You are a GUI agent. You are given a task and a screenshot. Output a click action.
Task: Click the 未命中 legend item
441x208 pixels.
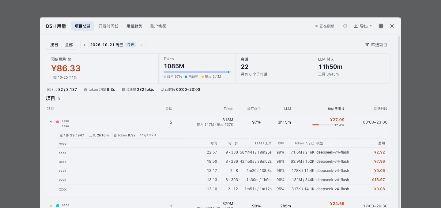[x=192, y=76]
